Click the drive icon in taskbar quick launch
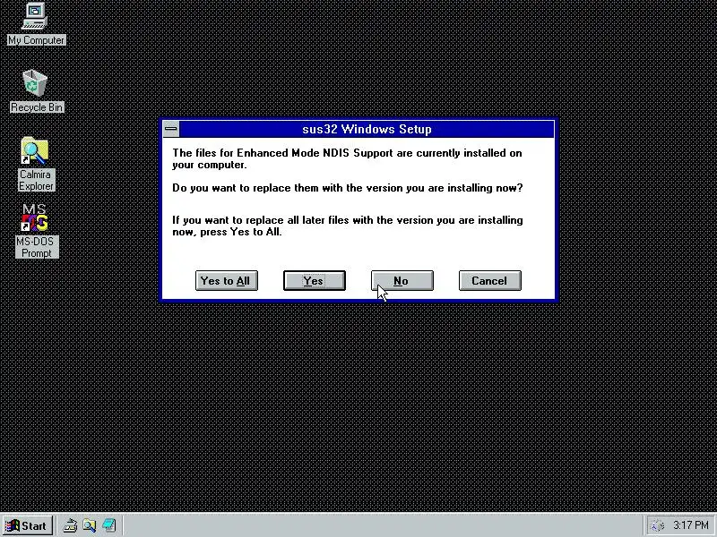Screen dimensions: 717x537 [x=70, y=525]
